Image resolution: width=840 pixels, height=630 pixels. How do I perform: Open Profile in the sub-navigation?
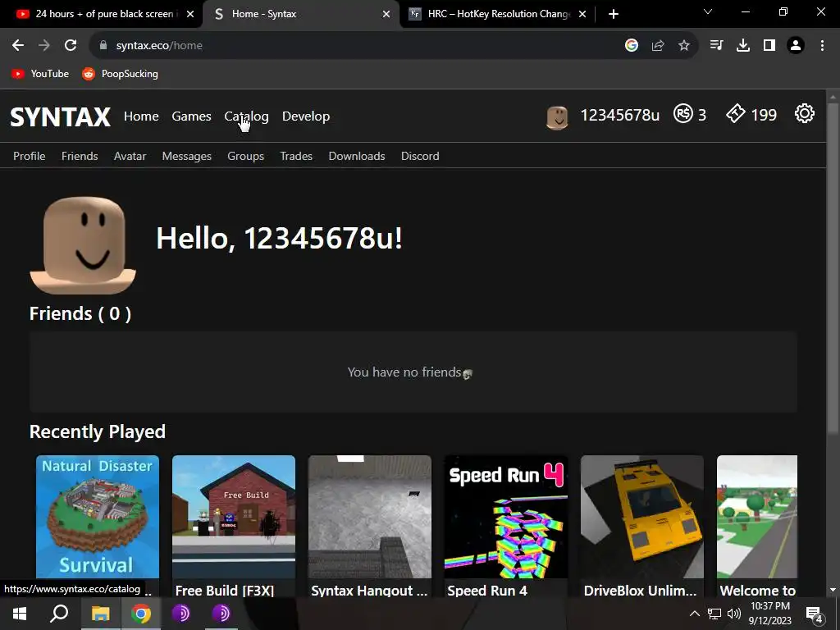point(29,156)
